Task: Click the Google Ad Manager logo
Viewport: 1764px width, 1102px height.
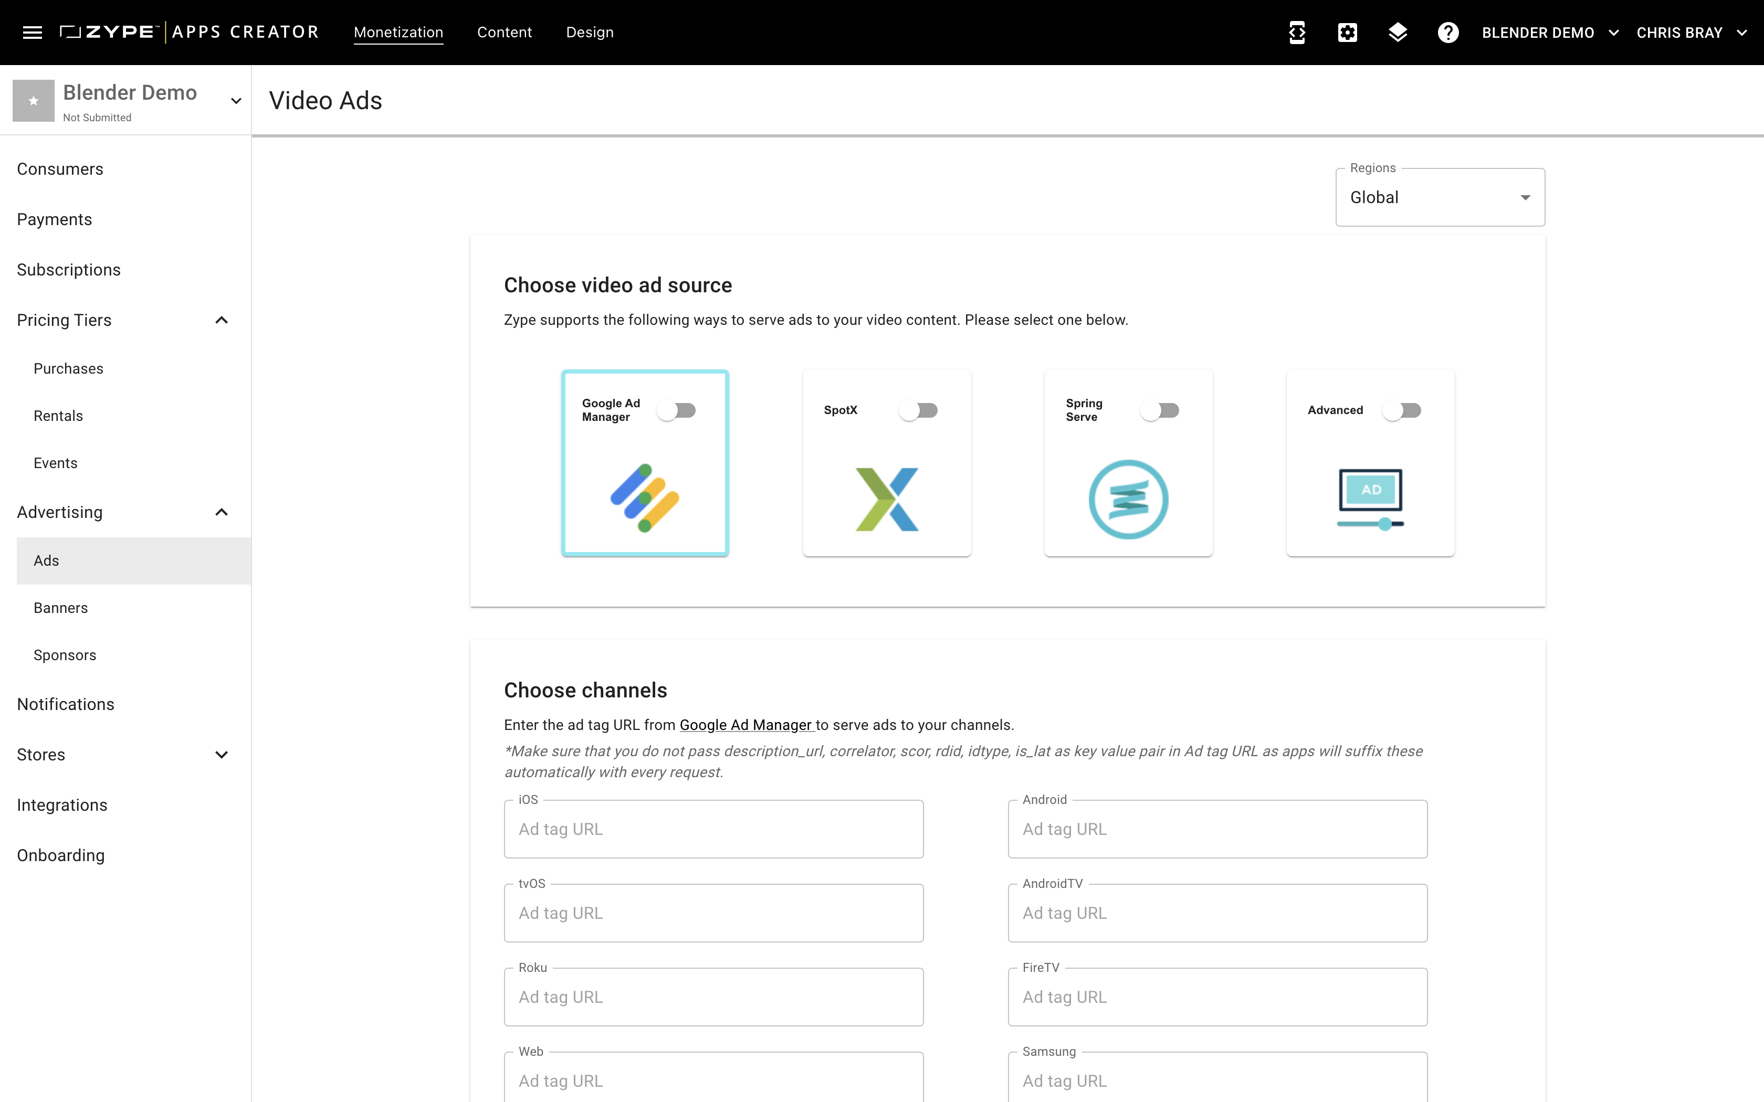Action: click(644, 498)
